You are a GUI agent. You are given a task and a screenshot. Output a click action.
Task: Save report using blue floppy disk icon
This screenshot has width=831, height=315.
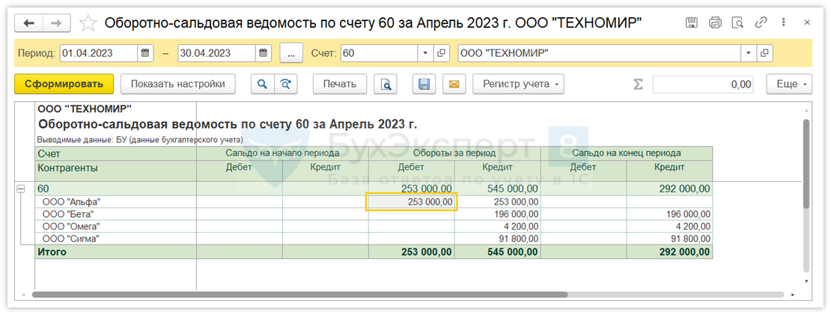(424, 85)
